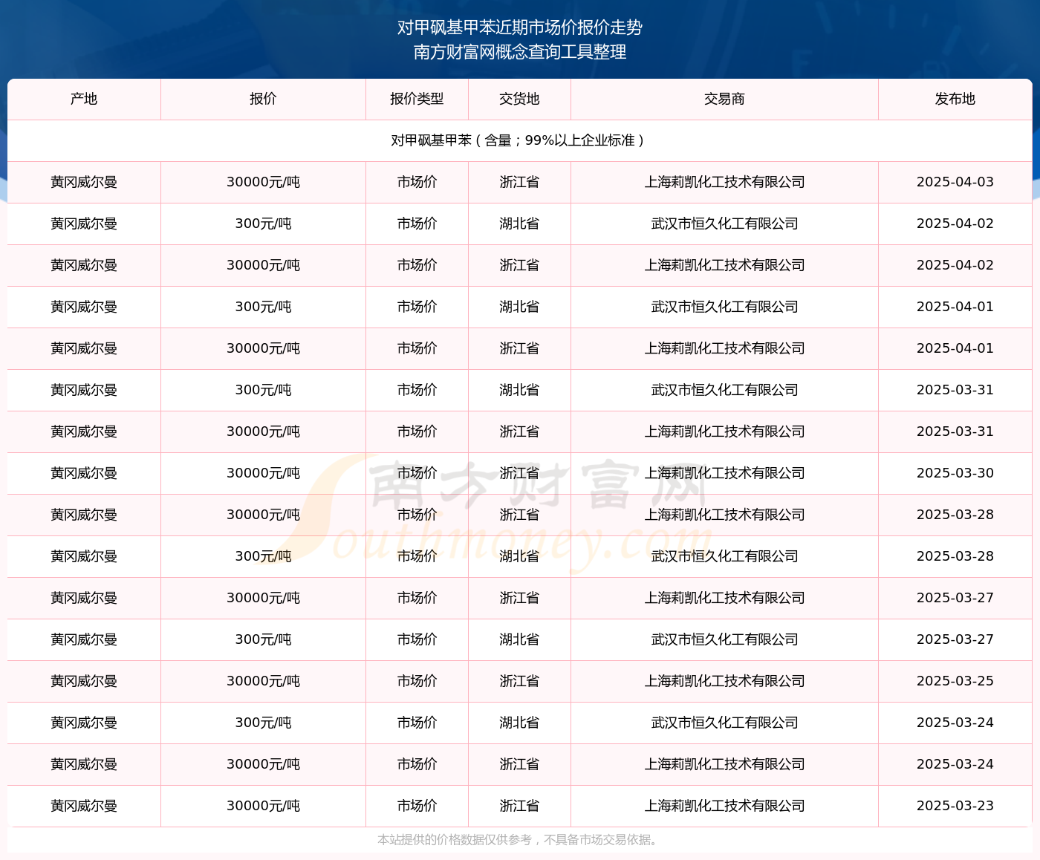Screen dimensions: 1040x860
Task: Click 300元/吨 in the 2025-03-24 row
Action: click(263, 723)
